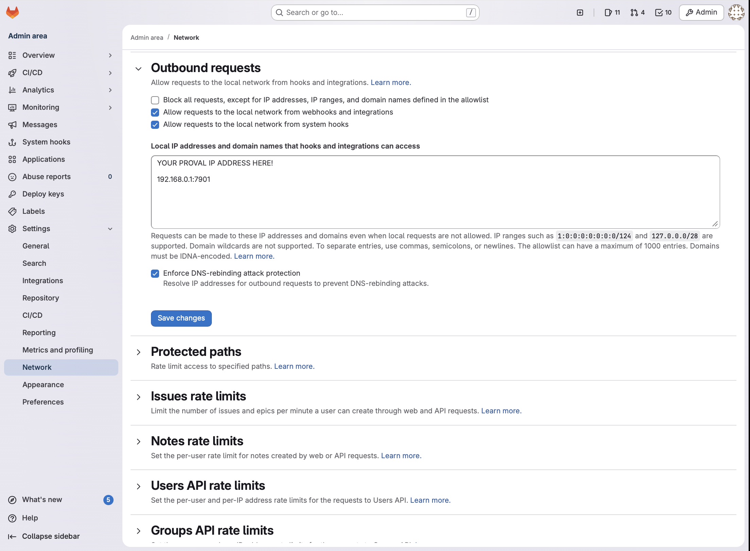Open Repository settings page
Viewport: 750px width, 551px height.
coord(61,298)
